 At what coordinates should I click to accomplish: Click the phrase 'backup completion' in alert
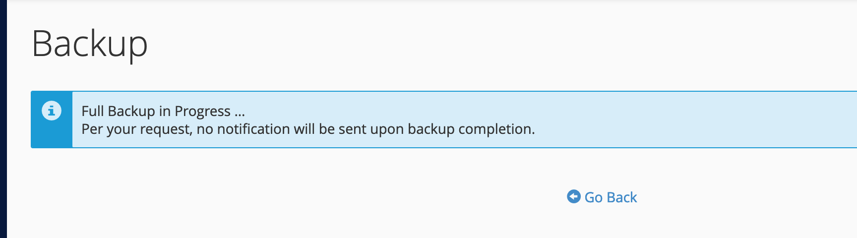(x=471, y=129)
